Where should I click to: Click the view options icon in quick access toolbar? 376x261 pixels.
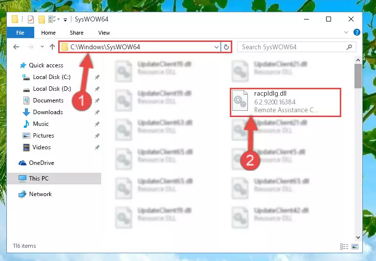point(52,19)
